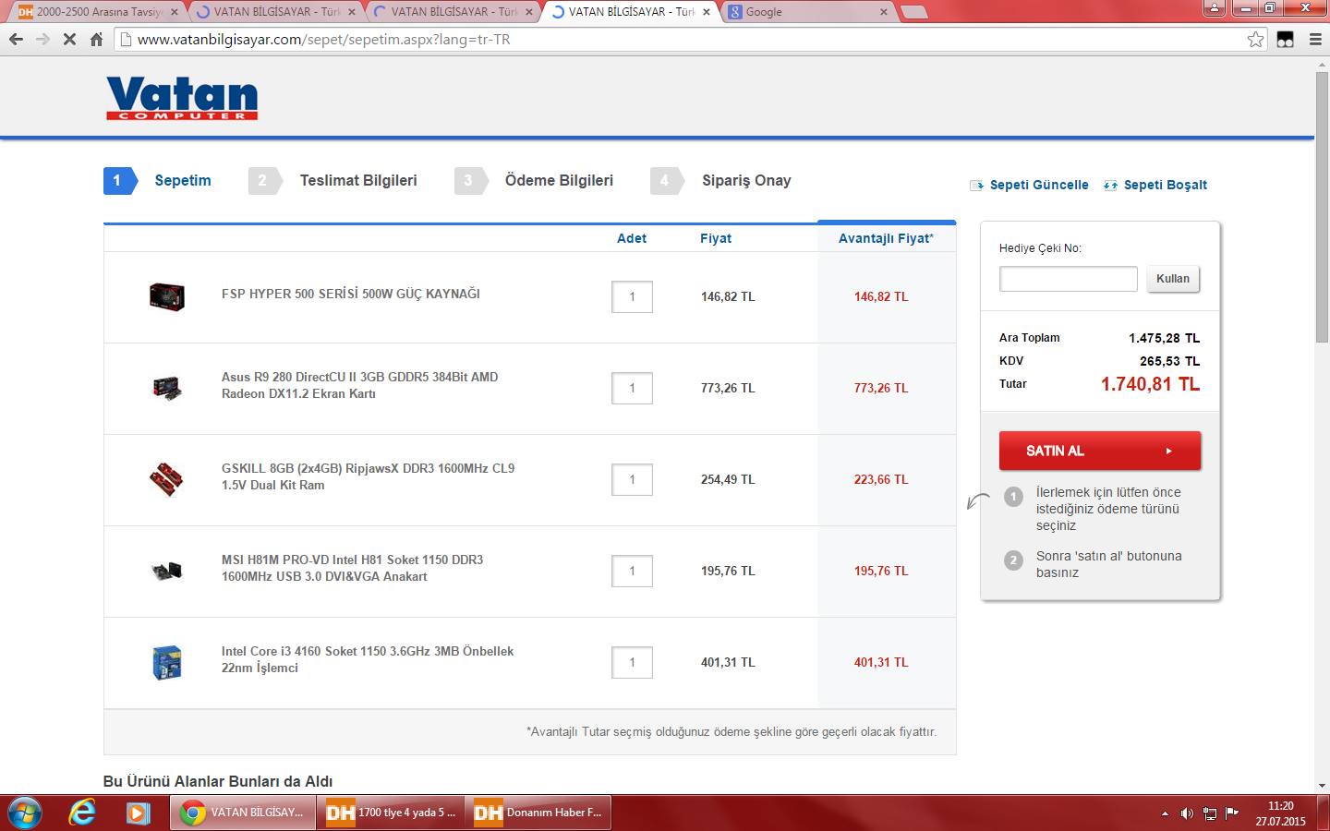This screenshot has width=1330, height=831.
Task: Bookmark page with star icon
Action: coord(1255,40)
